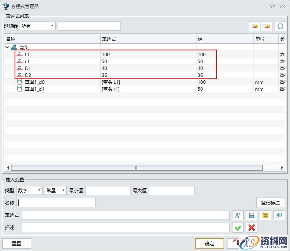This screenshot has width=290, height=251.
Task: Click the 值 column header
Action: coord(225,39)
